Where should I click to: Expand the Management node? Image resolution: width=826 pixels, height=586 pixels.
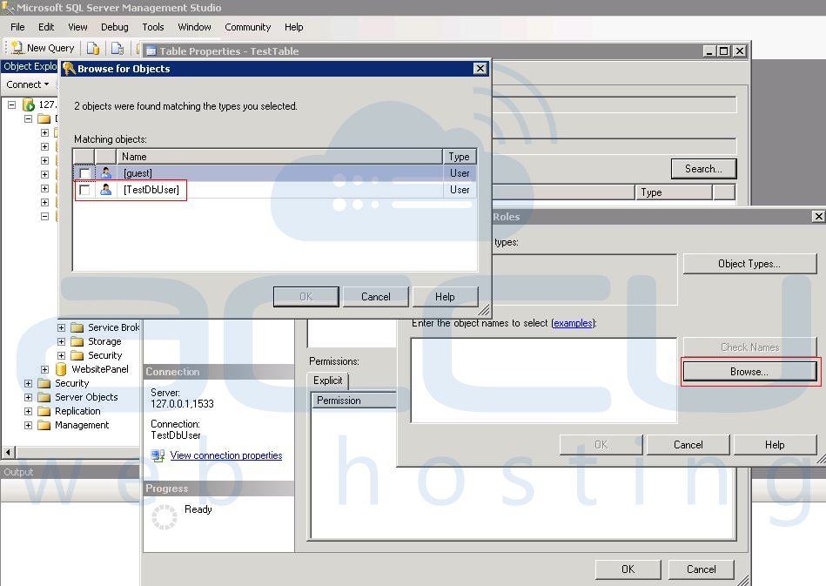tap(28, 425)
